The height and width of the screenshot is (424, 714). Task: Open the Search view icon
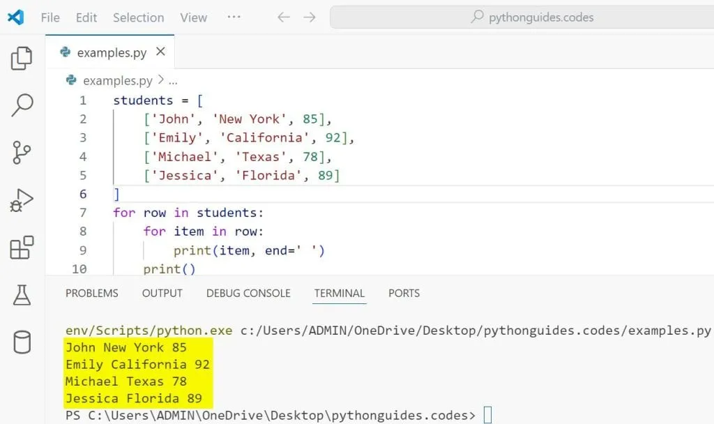click(22, 105)
